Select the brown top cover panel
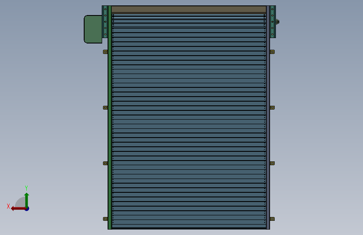The height and width of the screenshot is (235, 363). click(x=189, y=10)
